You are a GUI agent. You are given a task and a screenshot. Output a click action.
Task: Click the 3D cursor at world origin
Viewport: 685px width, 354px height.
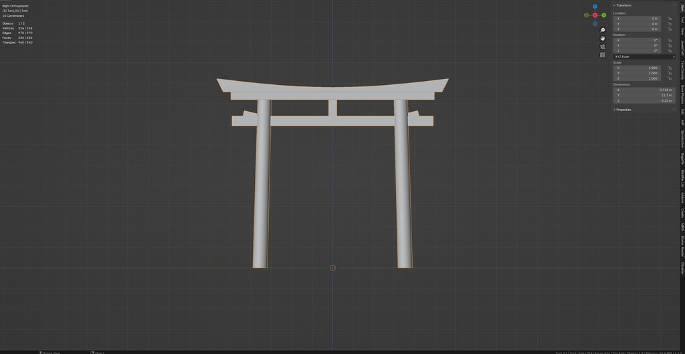(332, 268)
